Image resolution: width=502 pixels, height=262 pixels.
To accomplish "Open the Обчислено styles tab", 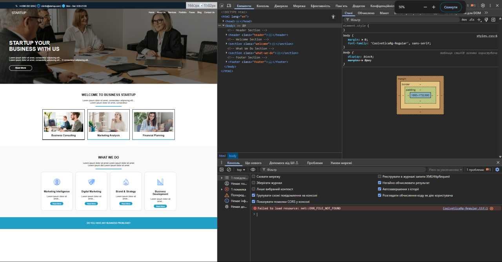I will [366, 13].
